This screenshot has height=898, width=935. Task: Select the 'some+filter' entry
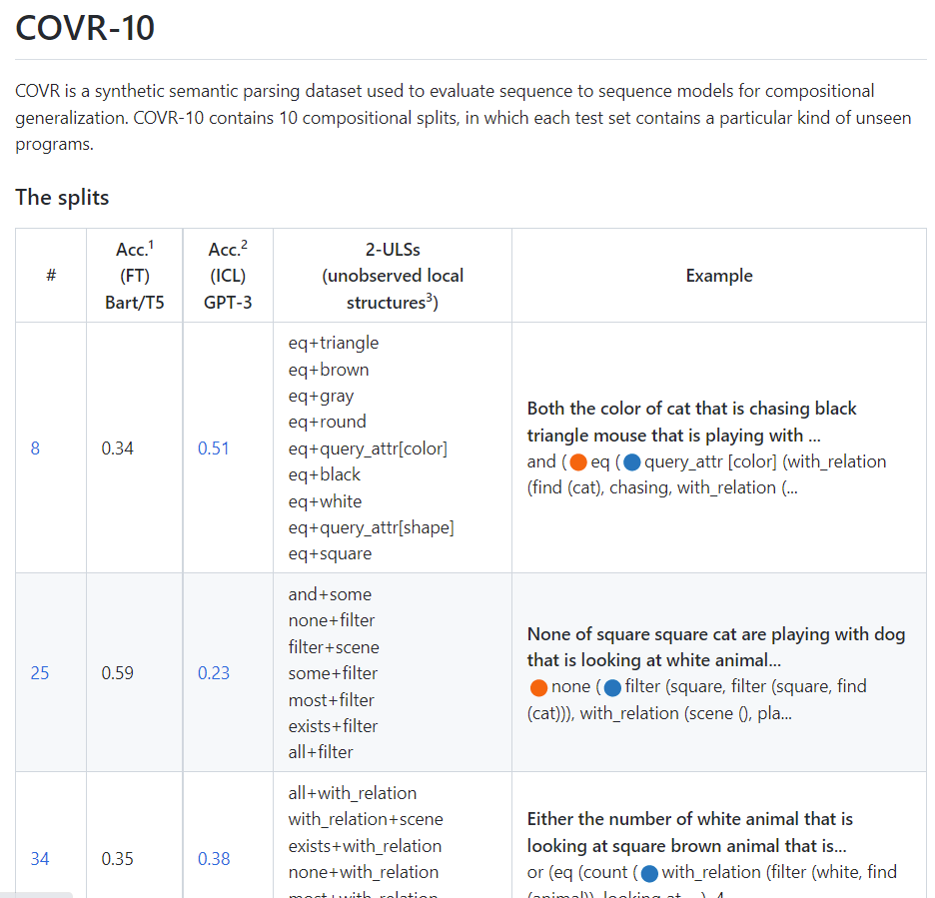[x=333, y=673]
